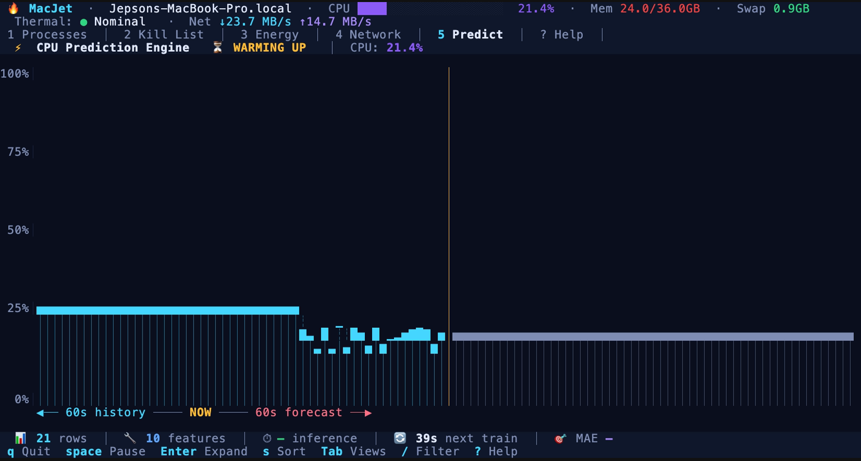Image resolution: width=861 pixels, height=461 pixels.
Task: Click the 60s forecast legend label
Action: point(299,412)
